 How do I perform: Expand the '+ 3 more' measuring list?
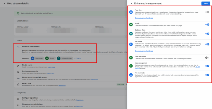pyautogui.click(x=77, y=58)
